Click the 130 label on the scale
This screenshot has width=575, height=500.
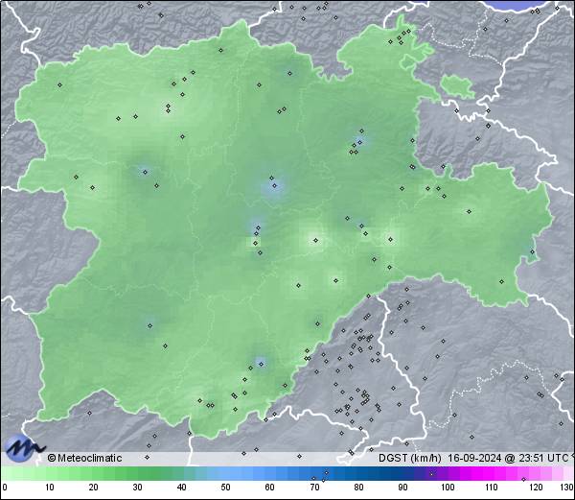[566, 488]
